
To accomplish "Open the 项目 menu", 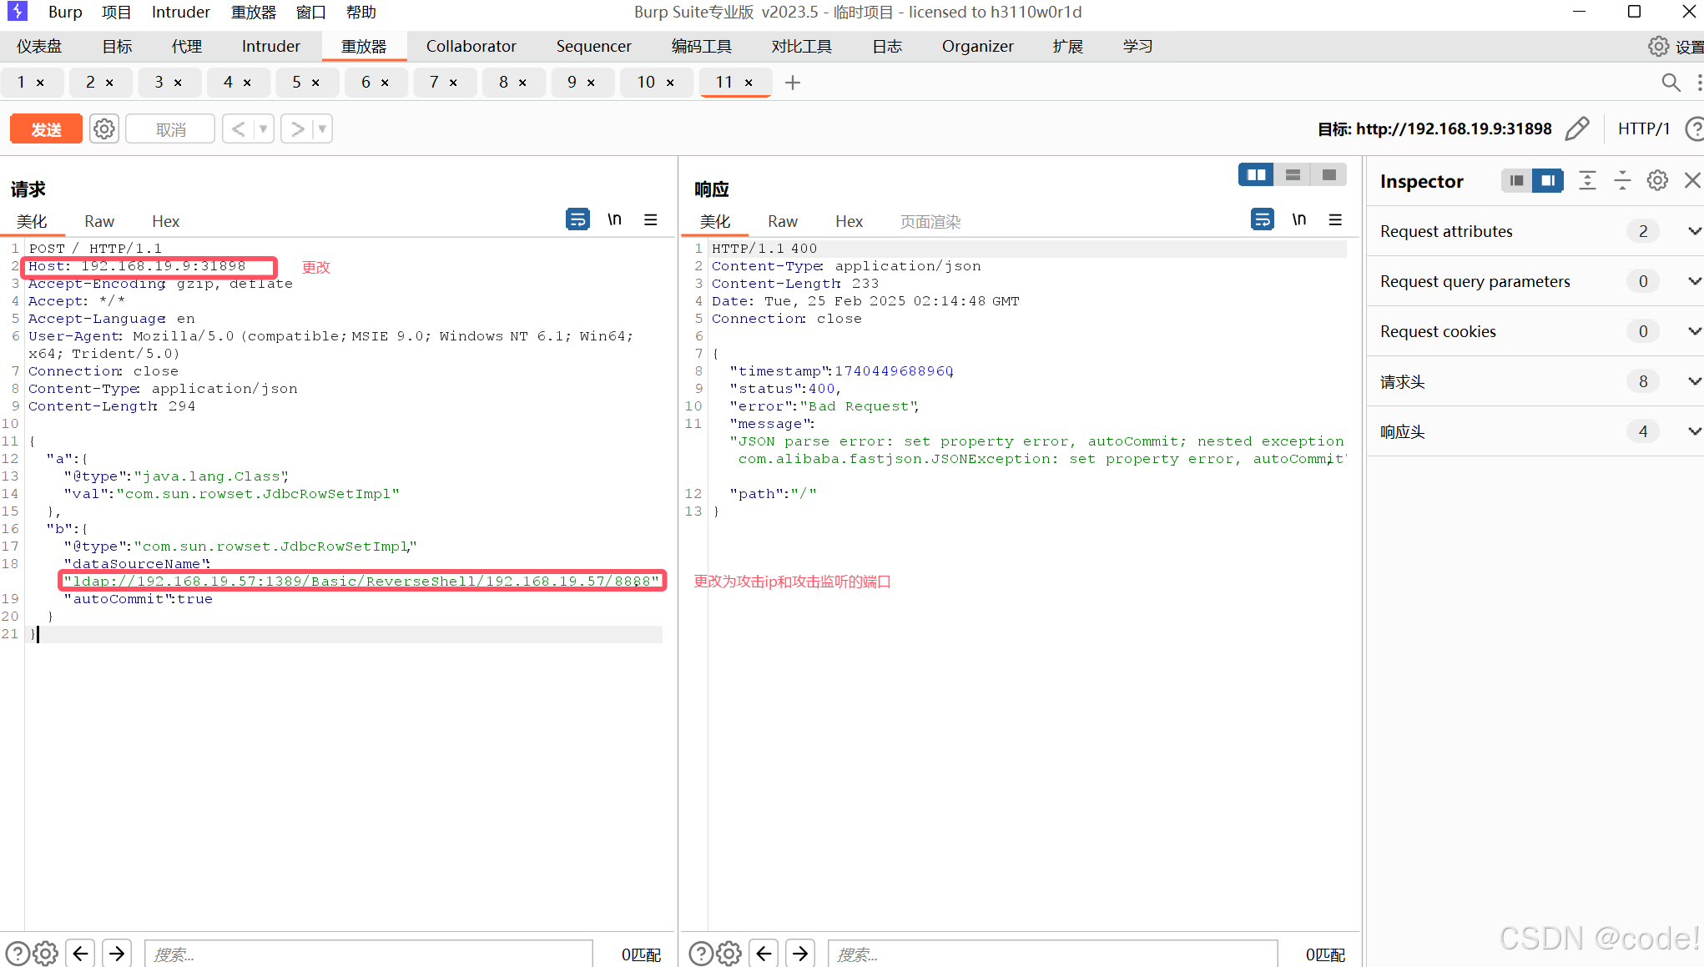I will pos(117,12).
